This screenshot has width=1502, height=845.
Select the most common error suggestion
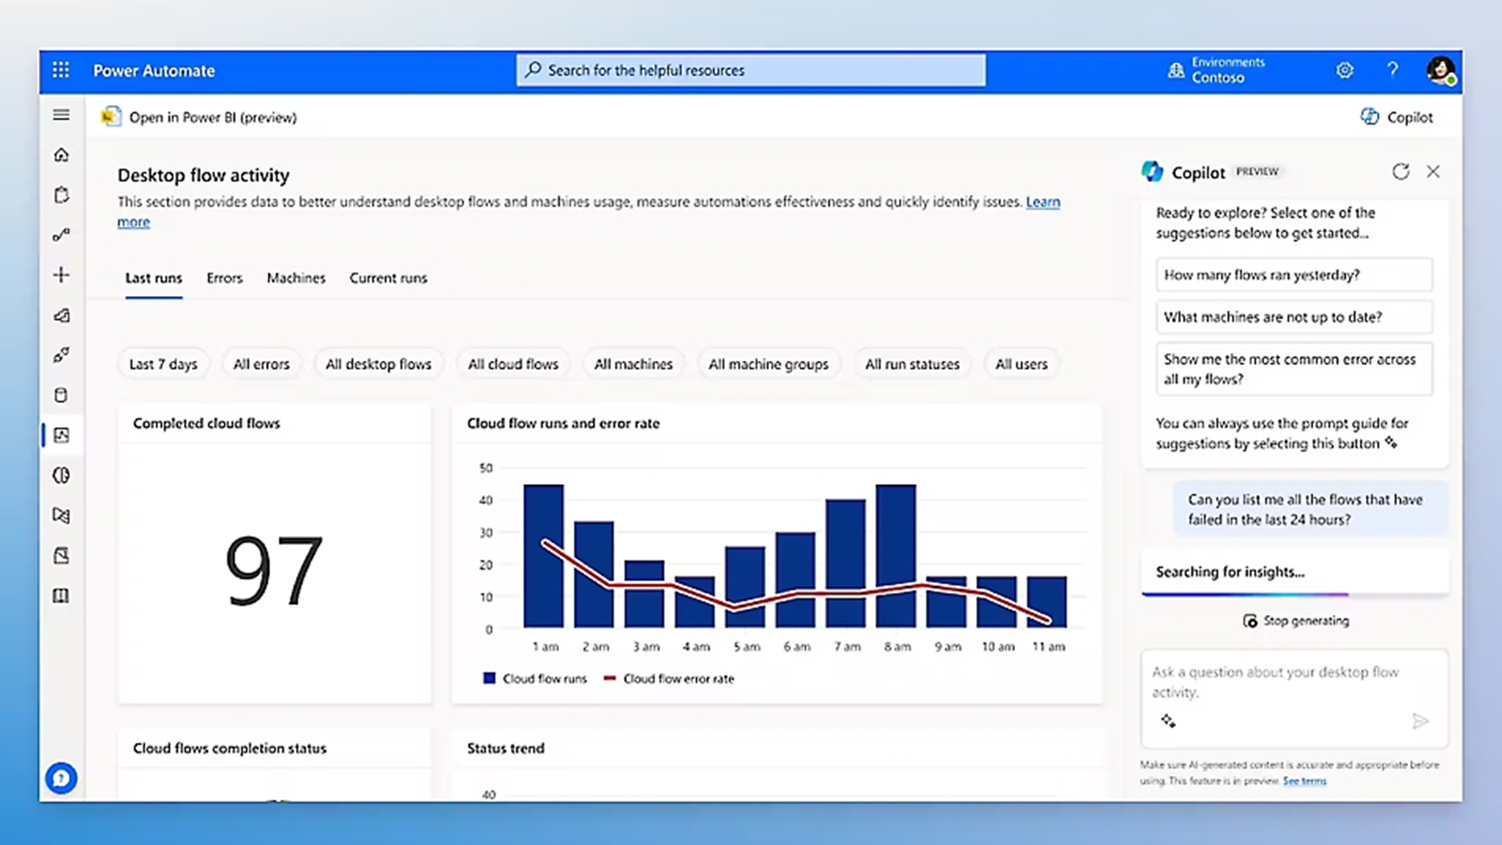[x=1294, y=369]
